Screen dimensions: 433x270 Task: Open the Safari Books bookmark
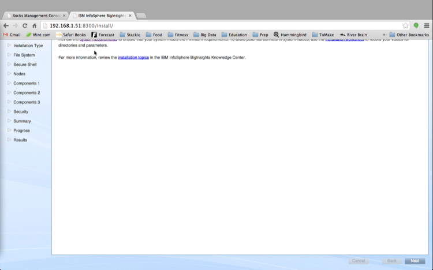[x=70, y=35]
